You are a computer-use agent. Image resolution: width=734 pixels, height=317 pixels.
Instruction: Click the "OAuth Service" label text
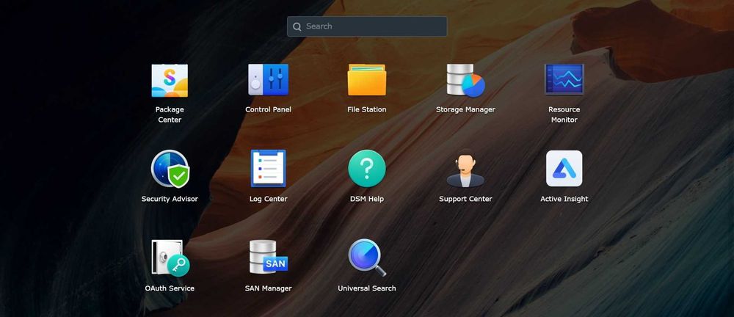170,288
